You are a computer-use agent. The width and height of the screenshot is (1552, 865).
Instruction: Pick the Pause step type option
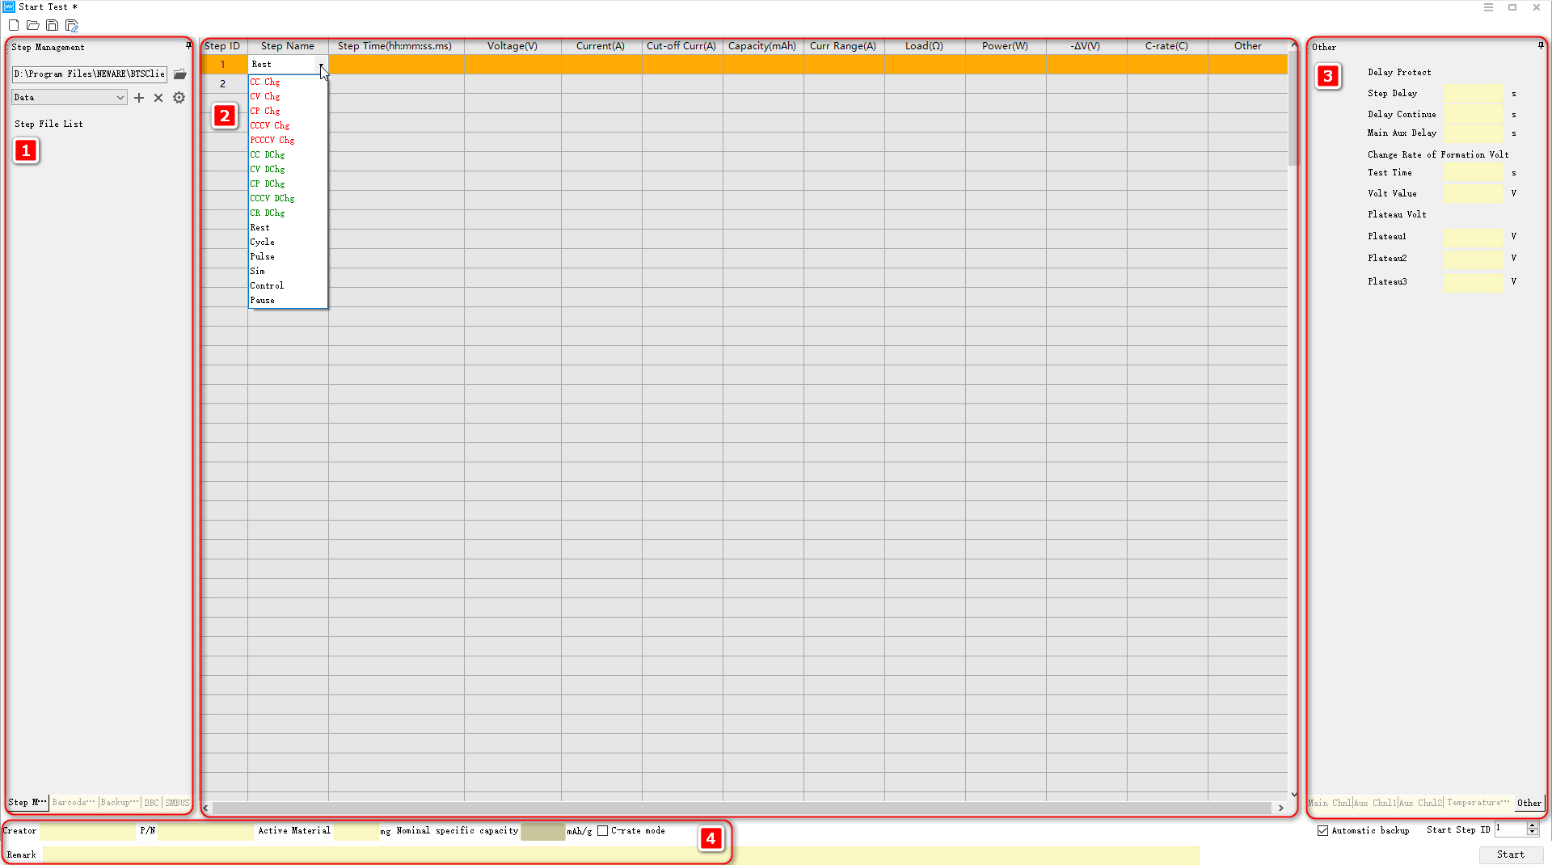pyautogui.click(x=262, y=300)
